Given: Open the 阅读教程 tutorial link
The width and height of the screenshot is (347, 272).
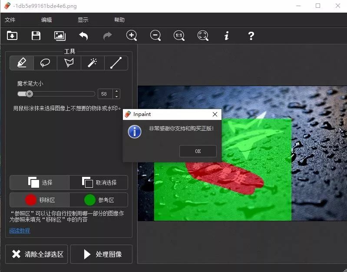Looking at the screenshot, I should 20,230.
